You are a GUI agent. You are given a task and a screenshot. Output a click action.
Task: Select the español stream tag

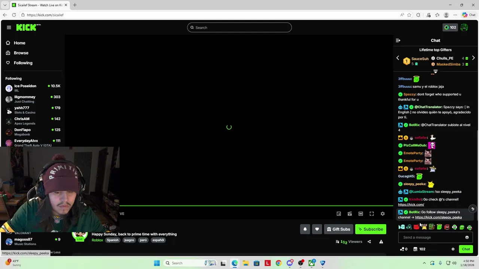click(158, 240)
